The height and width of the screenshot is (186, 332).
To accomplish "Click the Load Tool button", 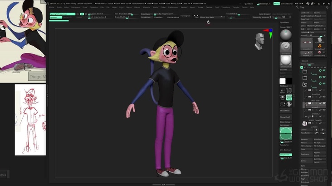I will [307, 13].
